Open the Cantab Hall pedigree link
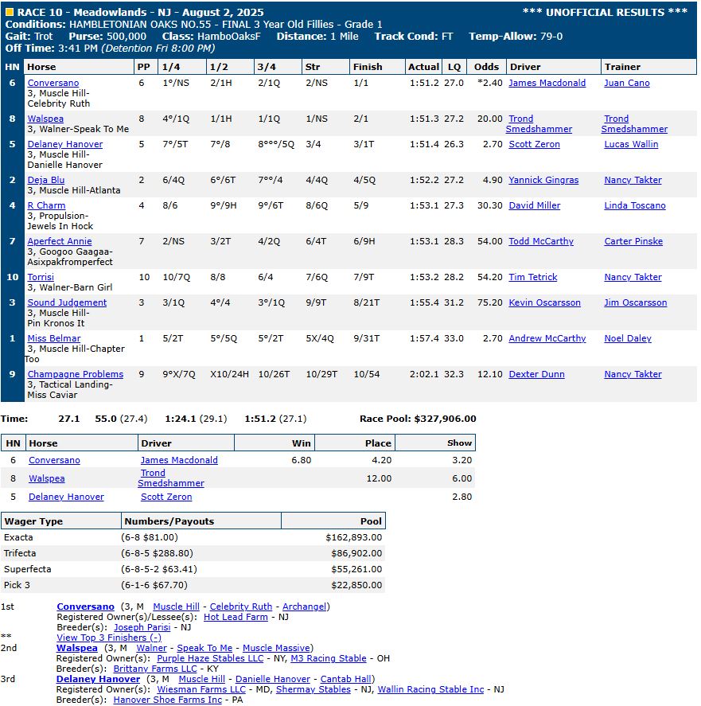This screenshot has height=706, width=701. [x=346, y=679]
